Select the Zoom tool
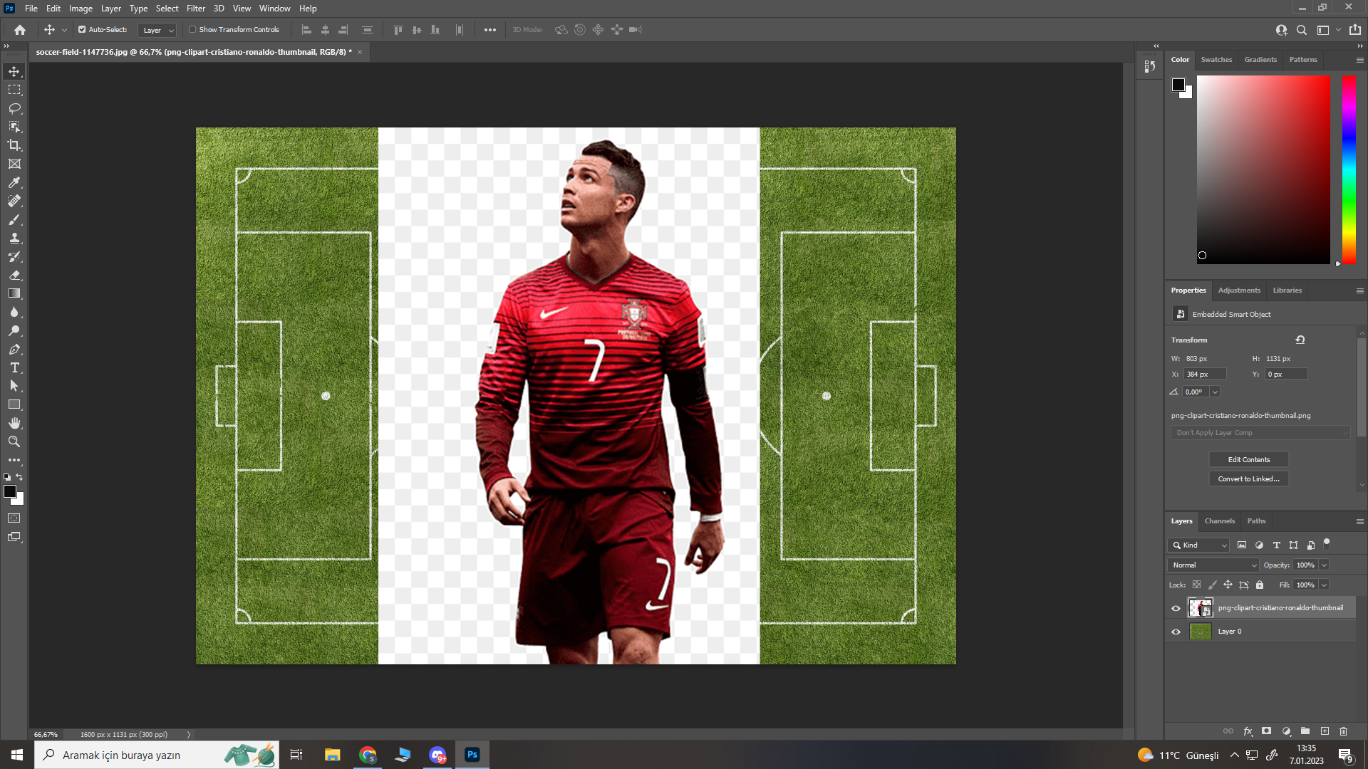The height and width of the screenshot is (769, 1368). (x=14, y=441)
